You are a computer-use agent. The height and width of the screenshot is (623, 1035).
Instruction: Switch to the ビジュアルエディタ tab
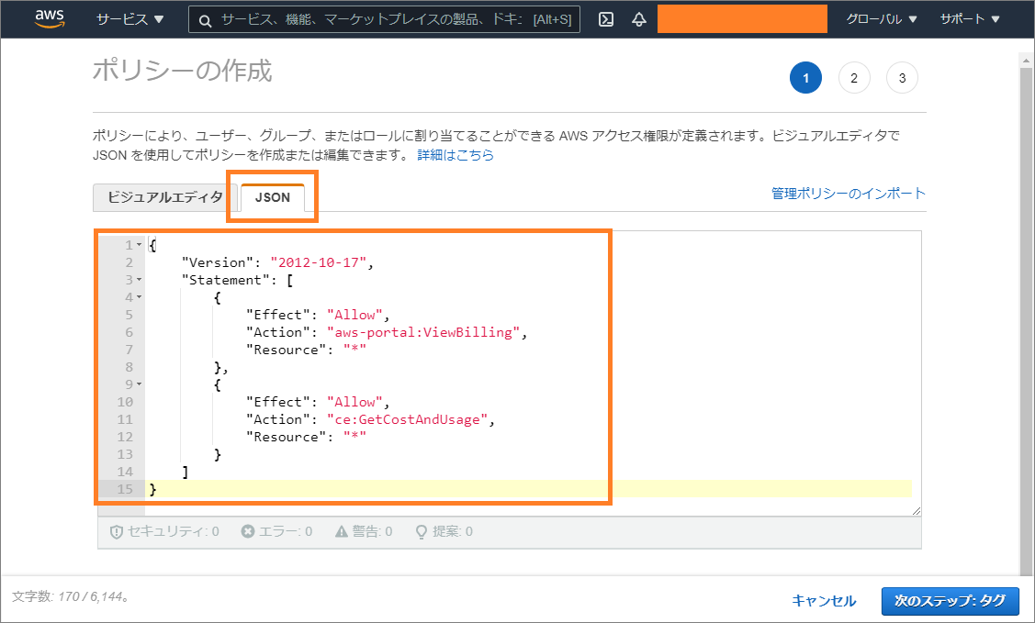[x=165, y=197]
